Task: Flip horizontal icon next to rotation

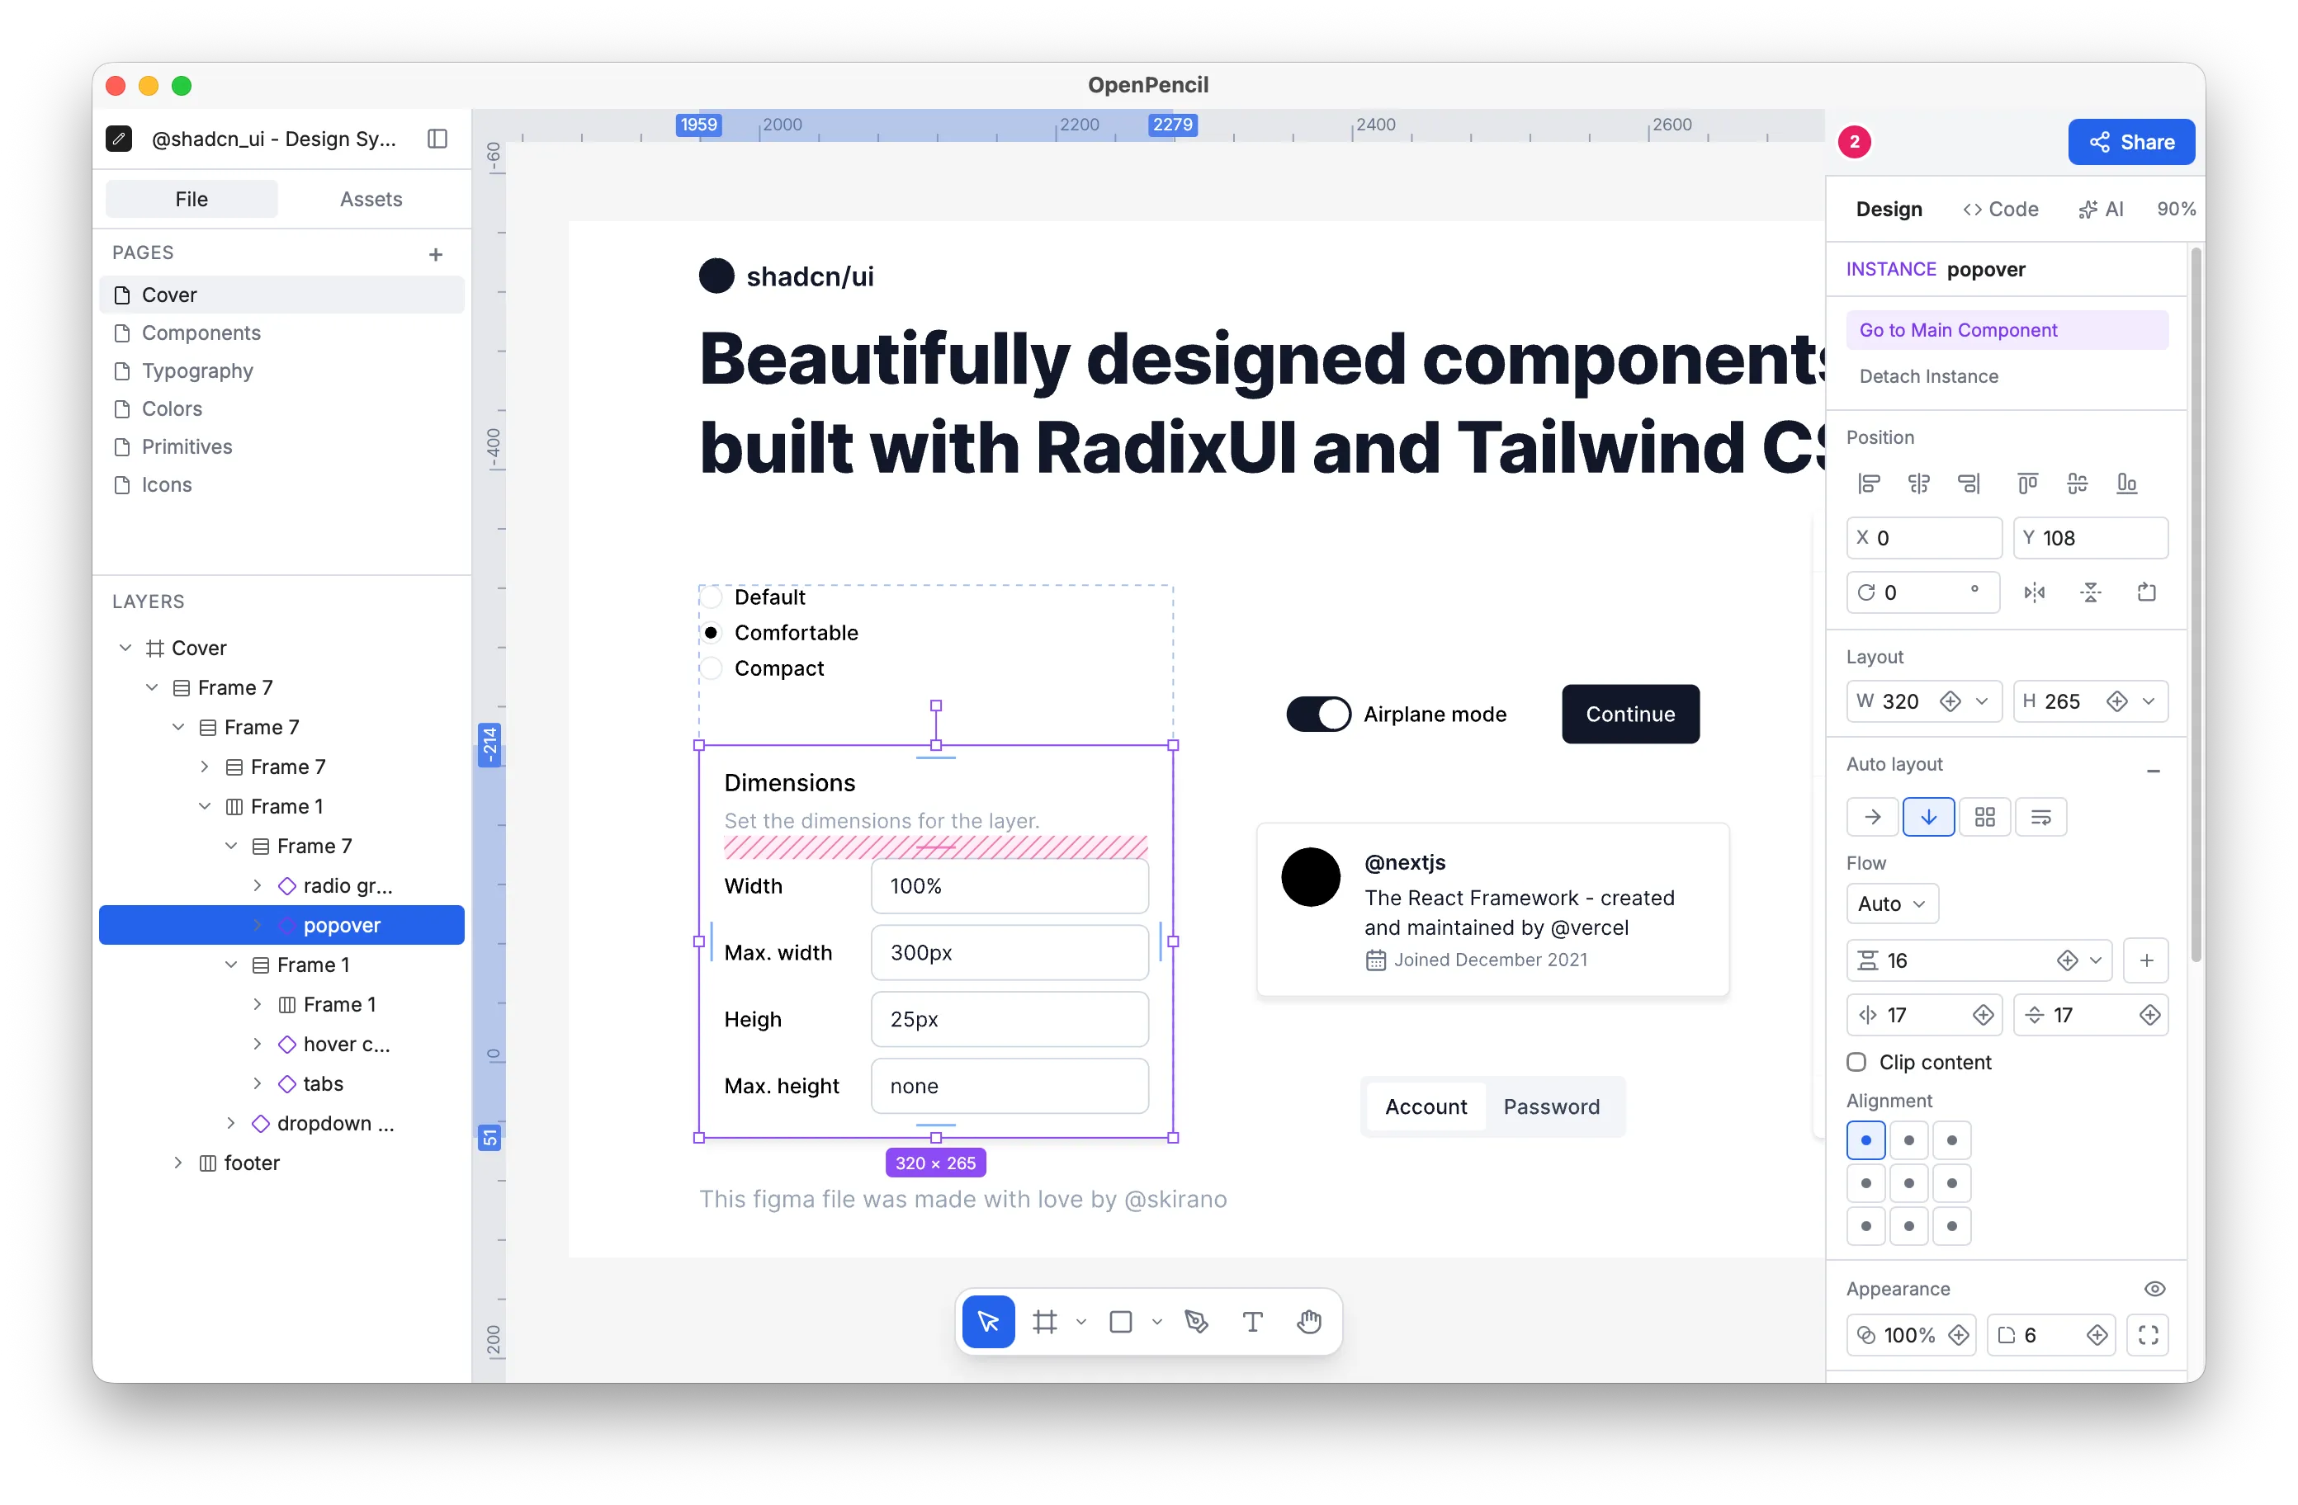Action: point(2035,592)
